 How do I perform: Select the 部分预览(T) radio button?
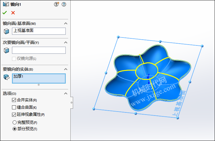(x=14, y=129)
